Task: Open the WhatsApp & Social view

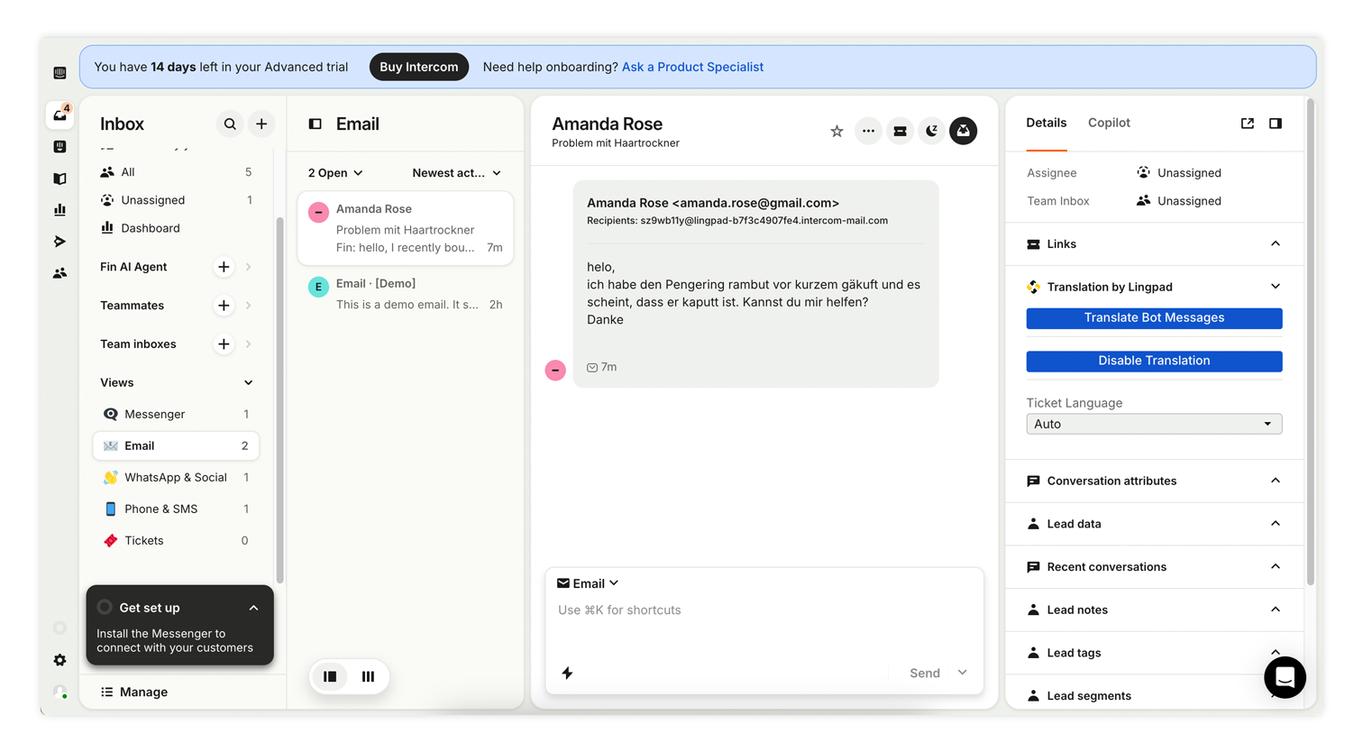Action: 177,478
